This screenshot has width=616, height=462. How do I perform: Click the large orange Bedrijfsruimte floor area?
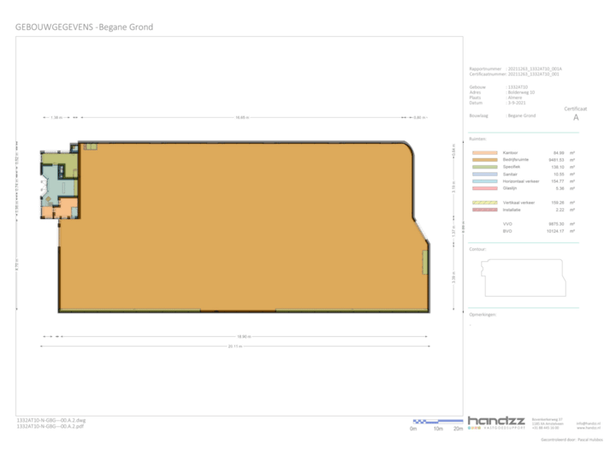(248, 231)
